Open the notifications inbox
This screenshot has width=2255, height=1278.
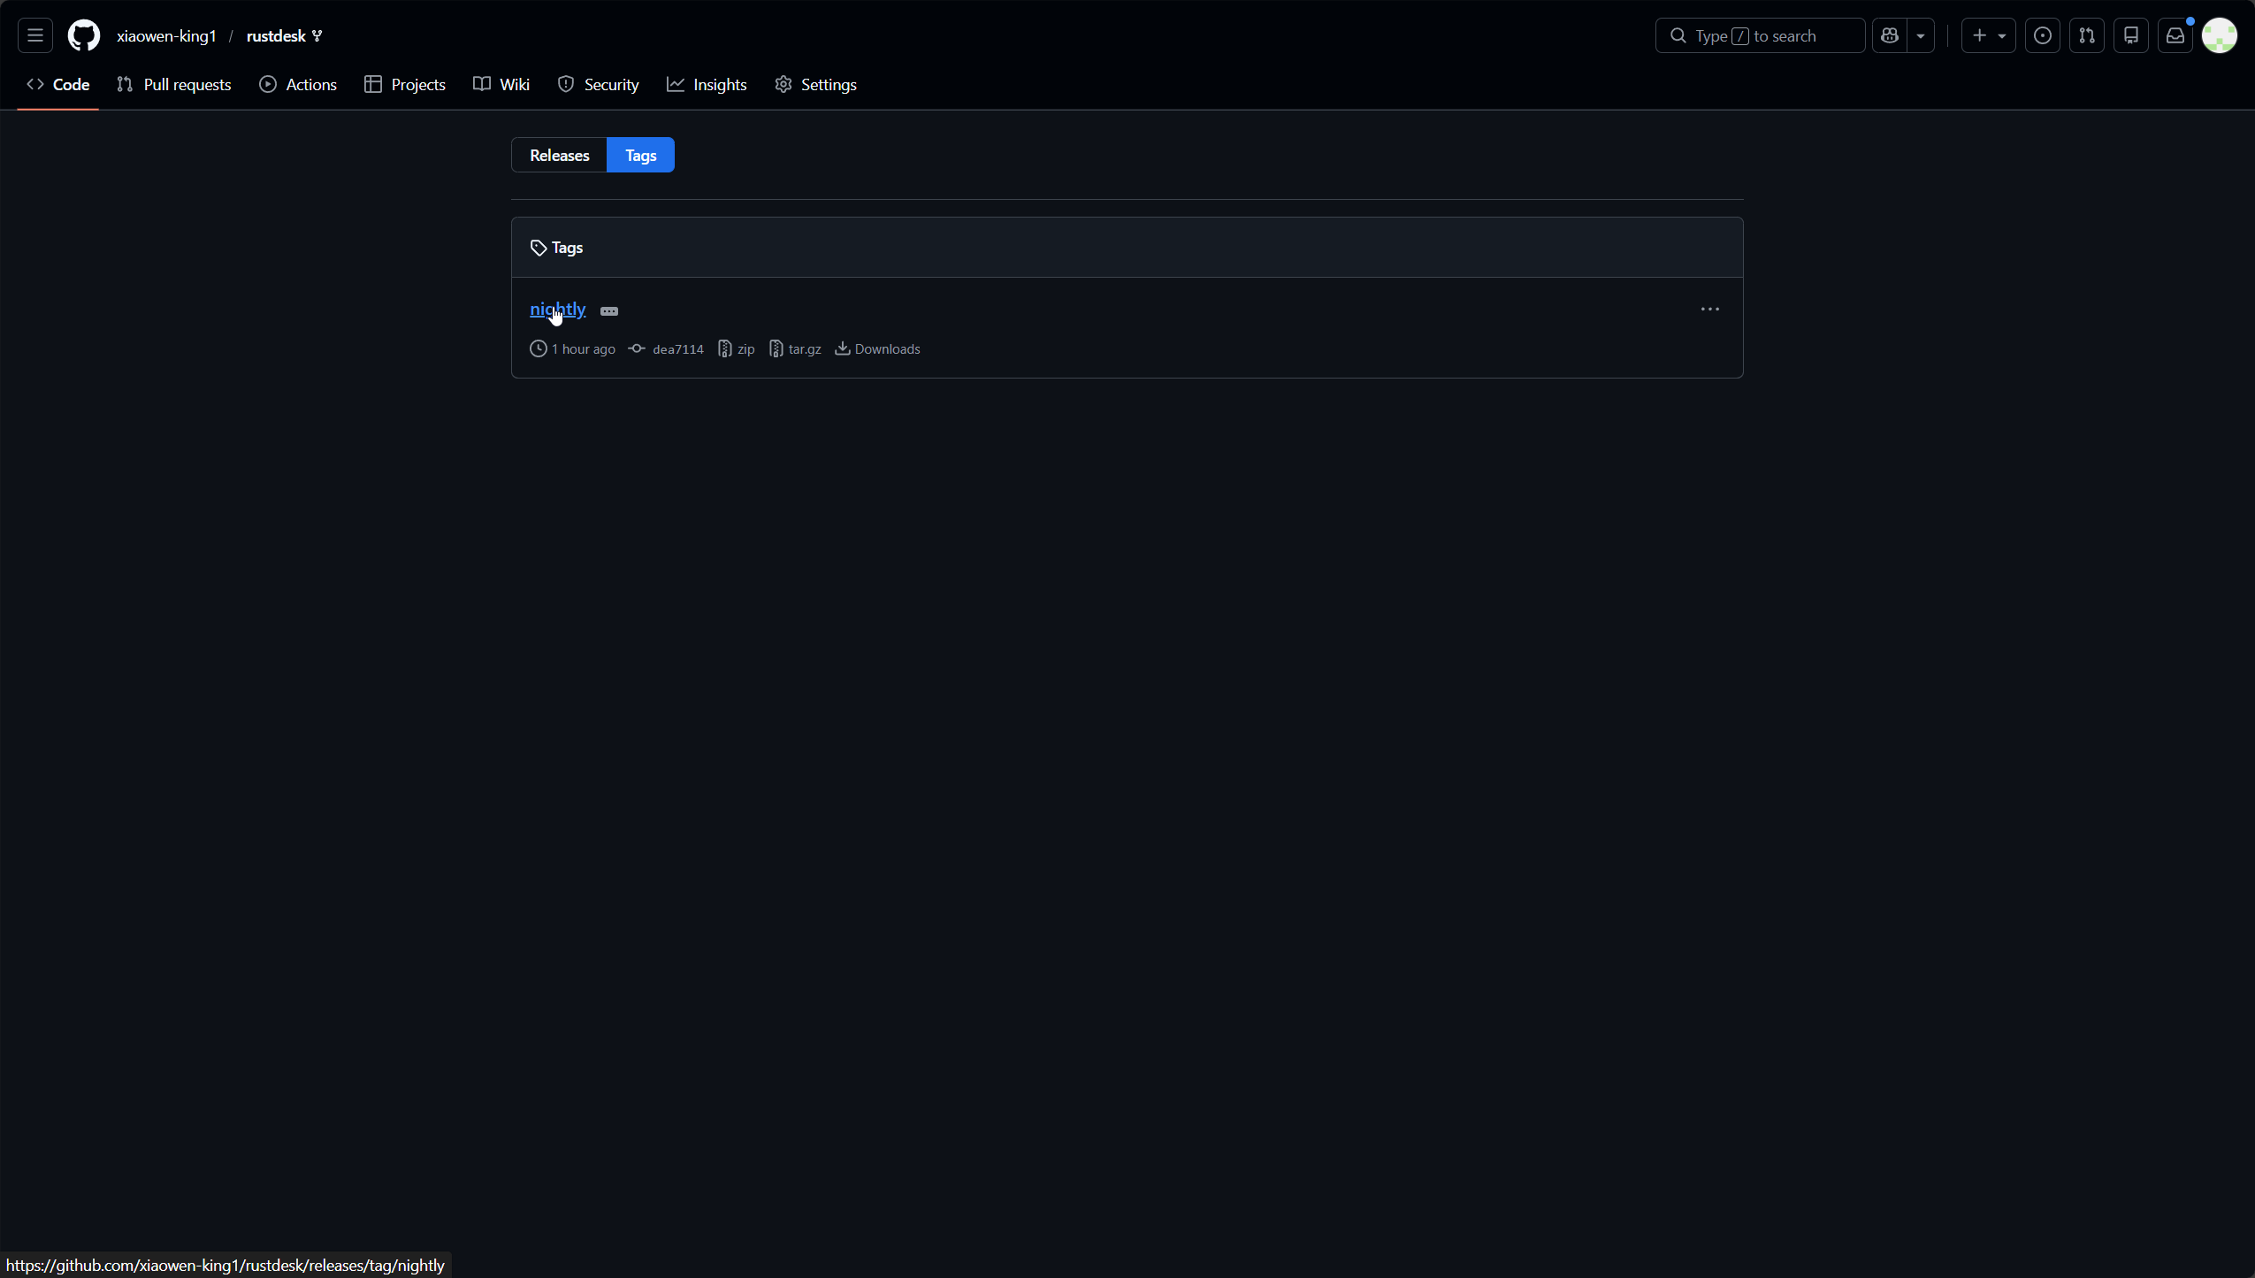[2175, 35]
